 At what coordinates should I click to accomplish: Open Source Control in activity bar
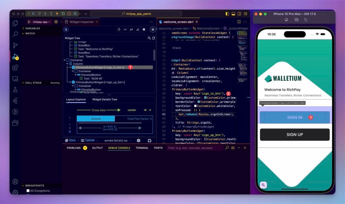[x=15, y=45]
